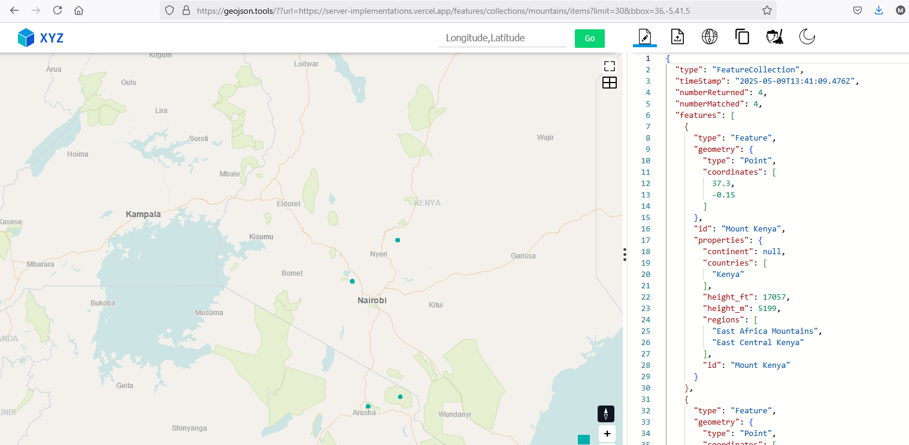Click the broom and bucket clean icon

tap(774, 36)
